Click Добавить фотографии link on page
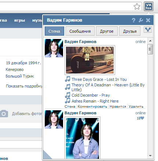 27,114
